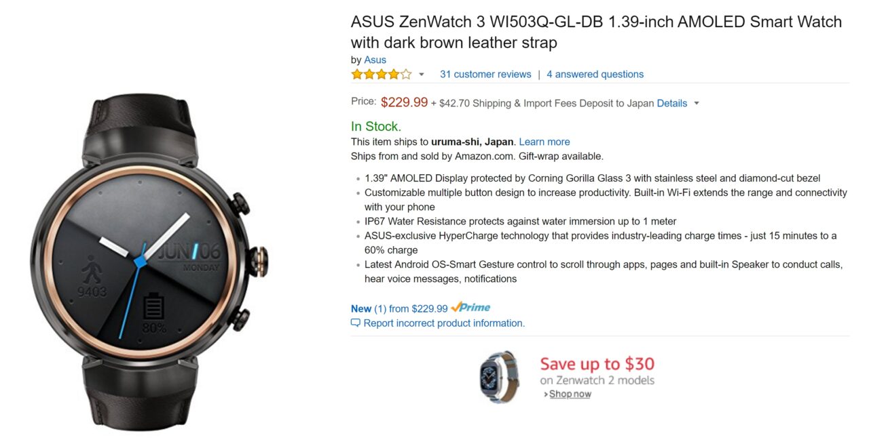
Task: Click the $229.99 price text
Action: (x=404, y=102)
